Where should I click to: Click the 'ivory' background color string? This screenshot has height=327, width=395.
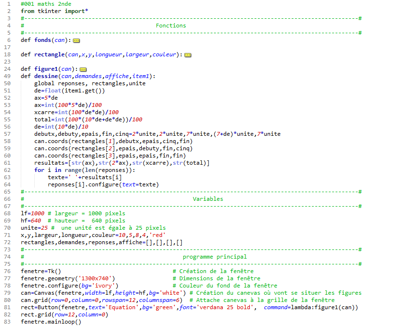click(x=99, y=286)
